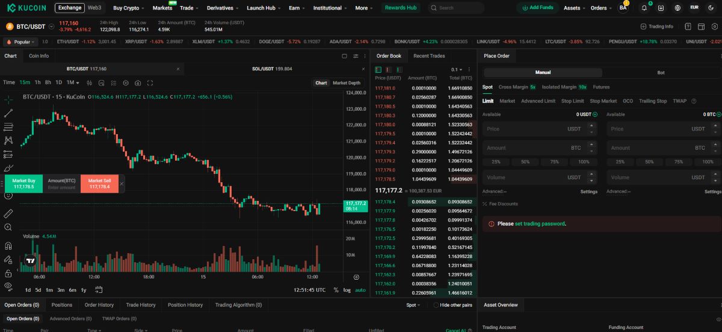This screenshot has width=722, height=332.
Task: Open the Assets dropdown
Action: point(575,8)
